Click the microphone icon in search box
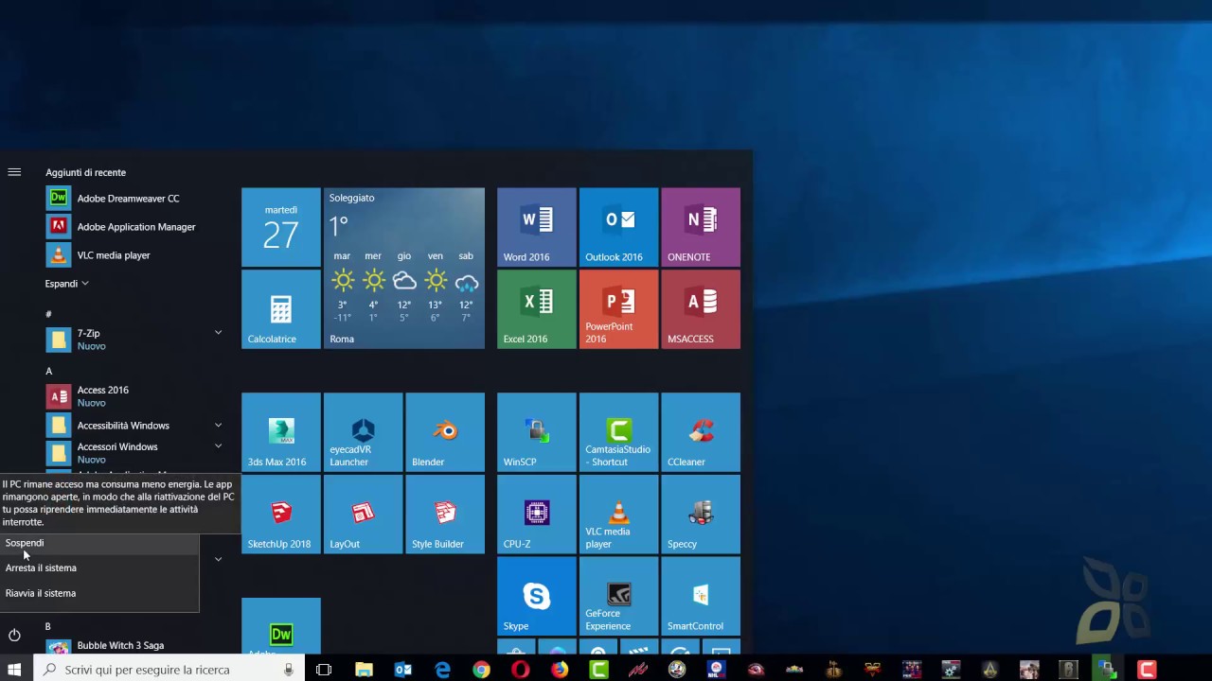The width and height of the screenshot is (1212, 681). (x=289, y=670)
